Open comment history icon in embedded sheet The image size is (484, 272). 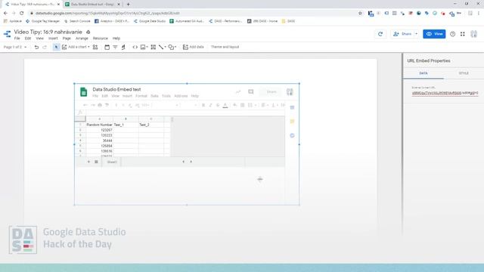click(x=250, y=92)
